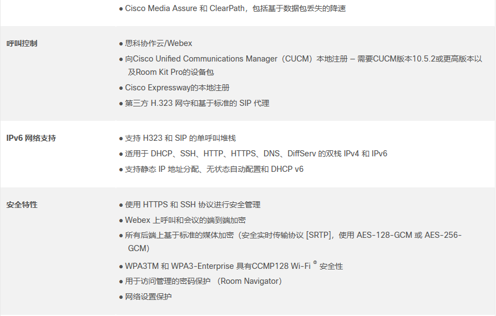This screenshot has height=316, width=496.
Task: Click 用于访问管理的密码保护 (Room Navigator)
Action: click(x=204, y=281)
